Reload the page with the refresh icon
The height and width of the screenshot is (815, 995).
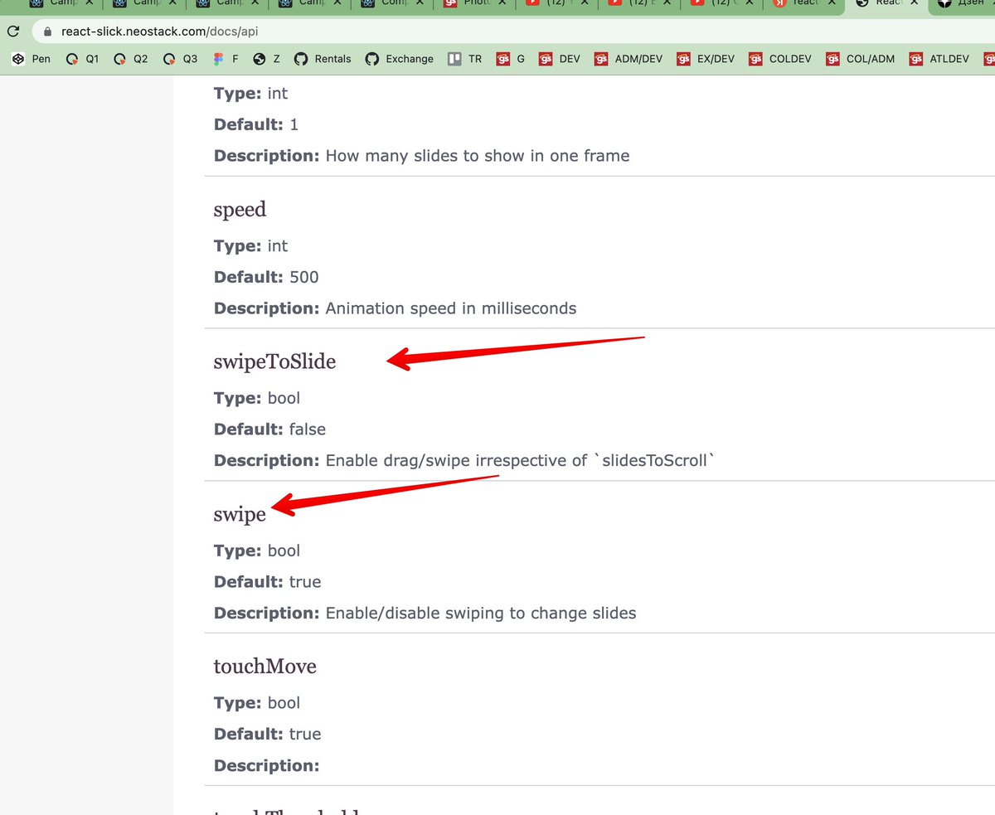coord(13,32)
